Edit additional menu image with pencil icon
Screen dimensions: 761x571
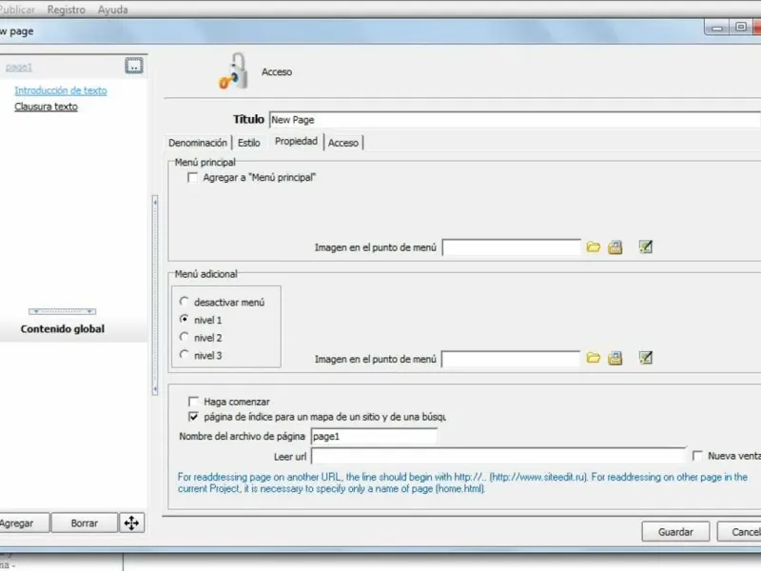(x=646, y=358)
